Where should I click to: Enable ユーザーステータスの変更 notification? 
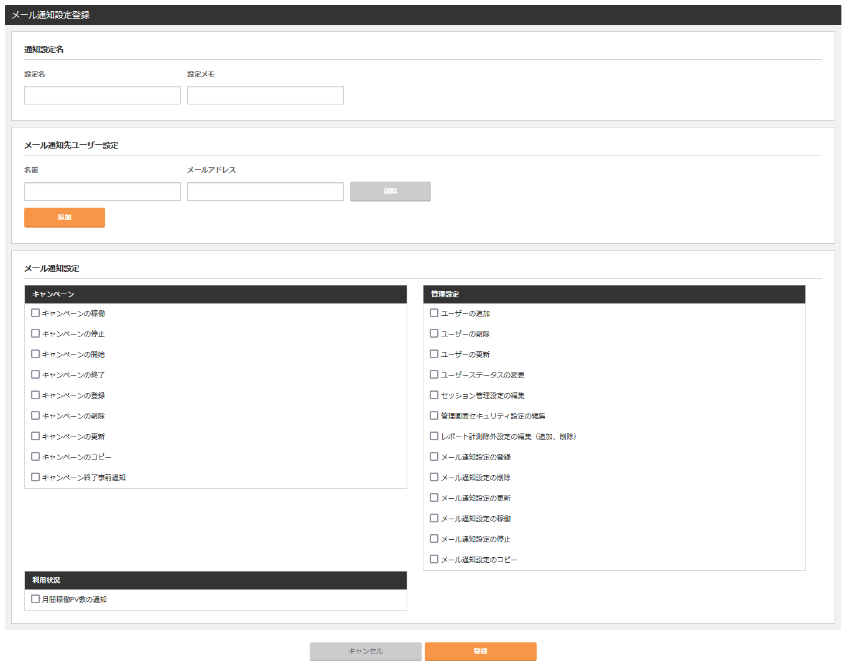click(434, 375)
